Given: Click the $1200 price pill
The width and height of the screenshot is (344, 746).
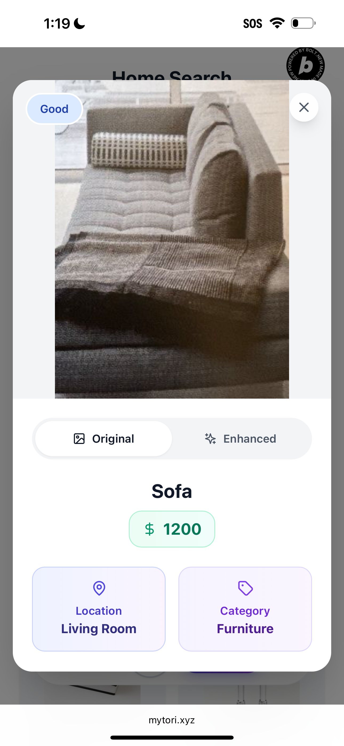Looking at the screenshot, I should click(x=172, y=529).
